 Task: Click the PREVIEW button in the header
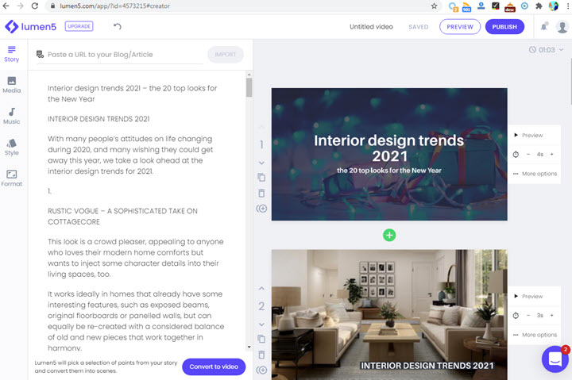[460, 27]
